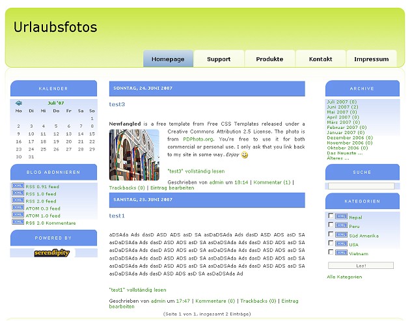Go to the Impressum tab
This screenshot has height=321, width=410.
[x=372, y=59]
